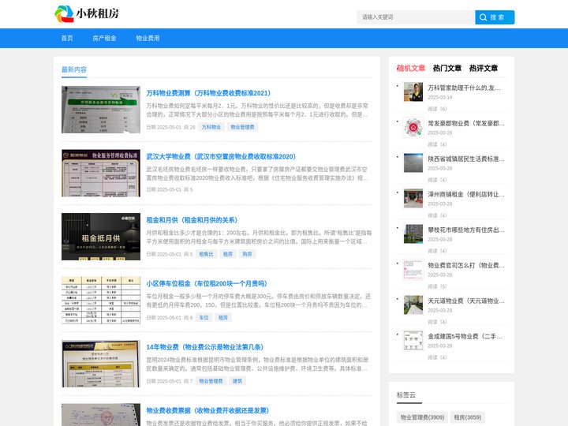
Task: Open sidebar article 金成建国5号物业费
Action: tap(465, 336)
